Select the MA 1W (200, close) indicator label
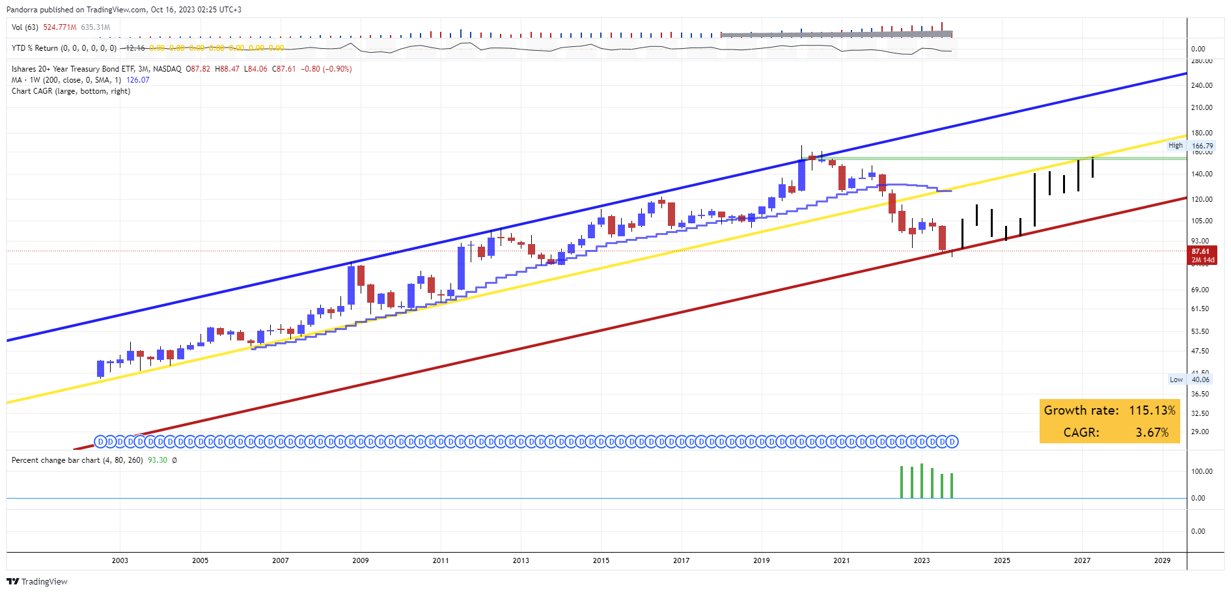The width and height of the screenshot is (1231, 593). click(66, 80)
